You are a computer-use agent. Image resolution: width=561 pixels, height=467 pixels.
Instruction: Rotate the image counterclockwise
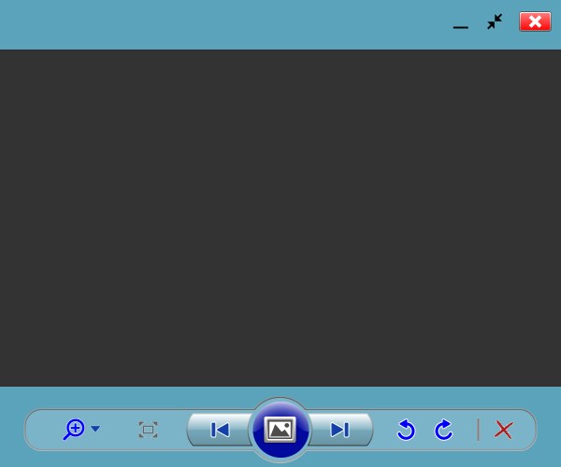[x=406, y=430]
